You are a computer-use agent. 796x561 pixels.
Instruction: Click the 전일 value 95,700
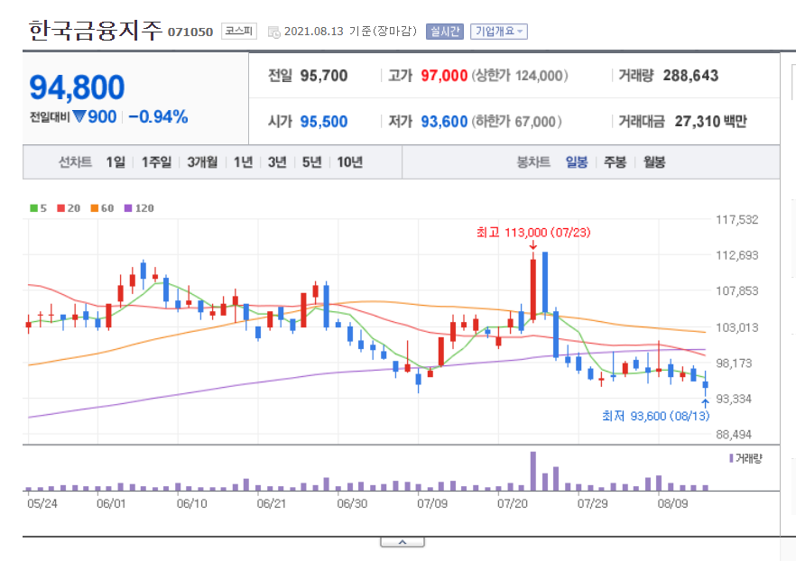point(324,76)
